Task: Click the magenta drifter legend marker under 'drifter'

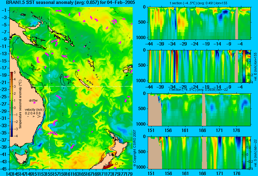Action: (x=34, y=103)
